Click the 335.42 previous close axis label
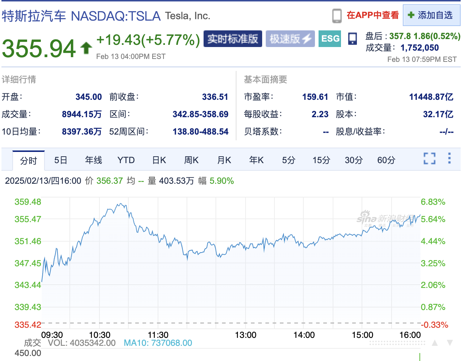 (x=28, y=325)
